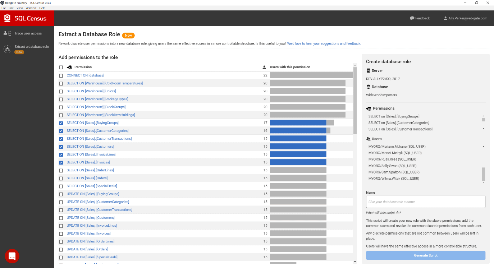The image size is (494, 268).
Task: Click the users column person icon
Action: pyautogui.click(x=265, y=67)
